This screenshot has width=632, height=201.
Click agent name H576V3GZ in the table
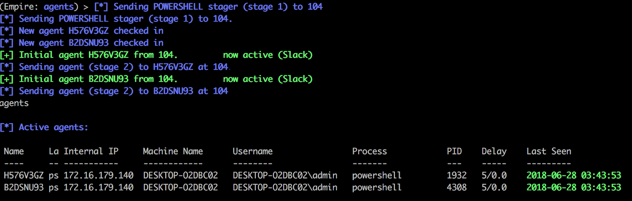pos(24,175)
